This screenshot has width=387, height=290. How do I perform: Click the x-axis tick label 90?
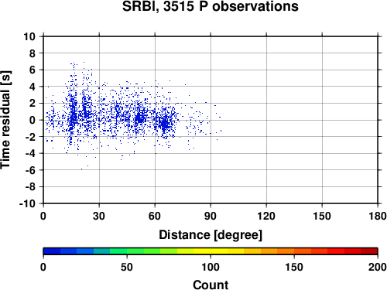pyautogui.click(x=211, y=216)
